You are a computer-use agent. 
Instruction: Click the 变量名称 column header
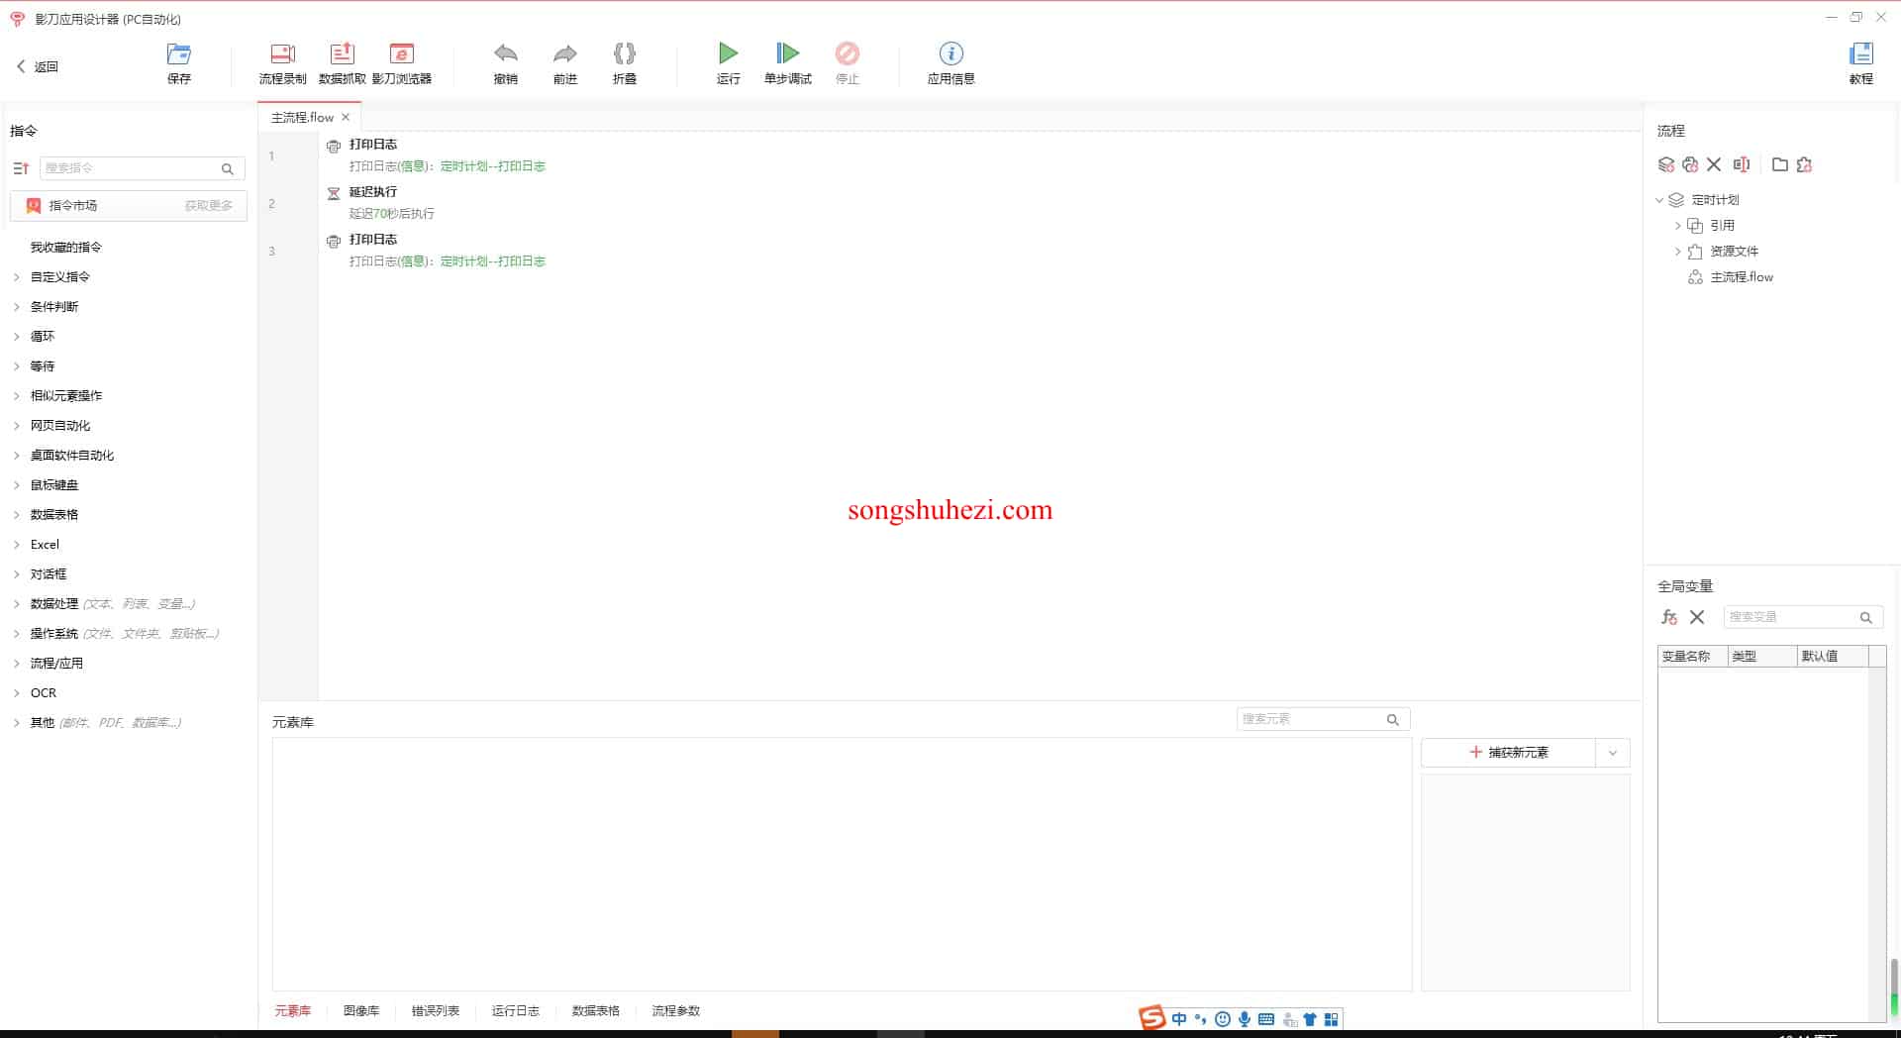pyautogui.click(x=1692, y=657)
